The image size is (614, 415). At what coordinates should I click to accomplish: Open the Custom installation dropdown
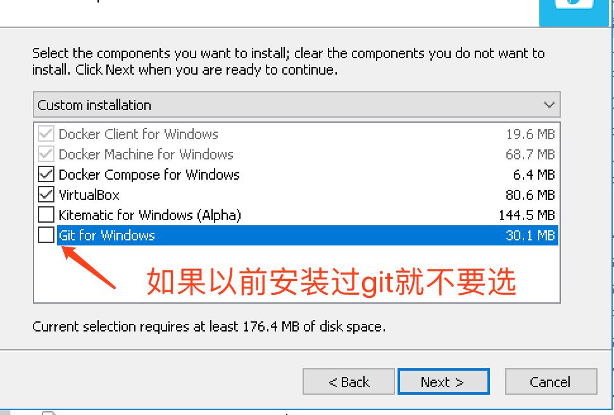pyautogui.click(x=296, y=104)
